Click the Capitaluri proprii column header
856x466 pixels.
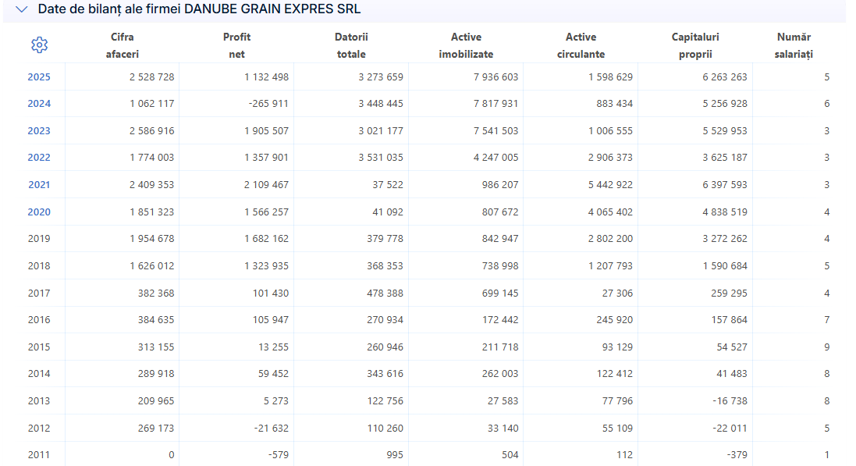(x=695, y=45)
